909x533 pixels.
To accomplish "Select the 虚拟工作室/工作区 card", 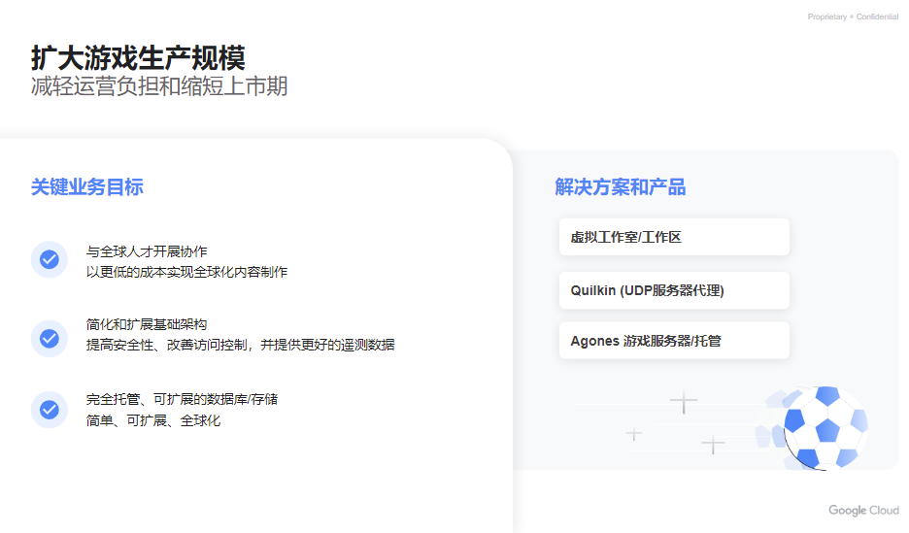I will [674, 237].
